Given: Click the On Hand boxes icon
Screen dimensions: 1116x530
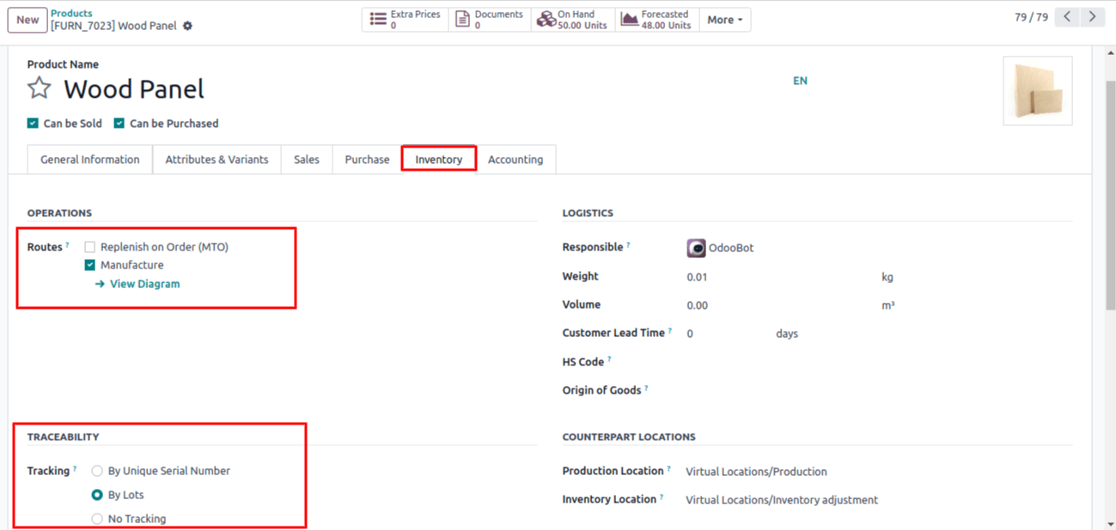Looking at the screenshot, I should tap(546, 20).
